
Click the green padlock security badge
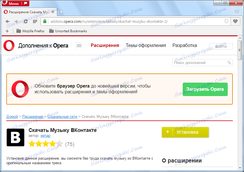(x=45, y=21)
